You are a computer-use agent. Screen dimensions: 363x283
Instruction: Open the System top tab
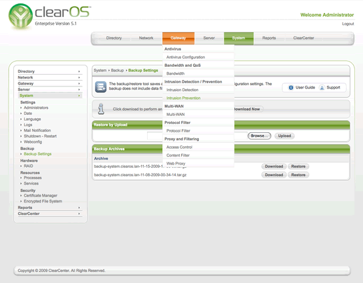(x=238, y=38)
